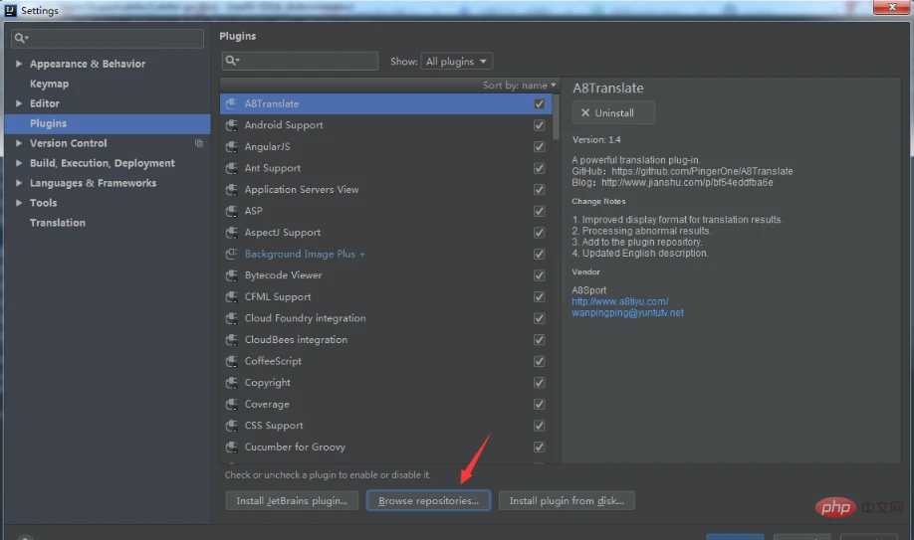The image size is (914, 540).
Task: Click the IntelliJ logo in title bar
Action: pos(11,10)
